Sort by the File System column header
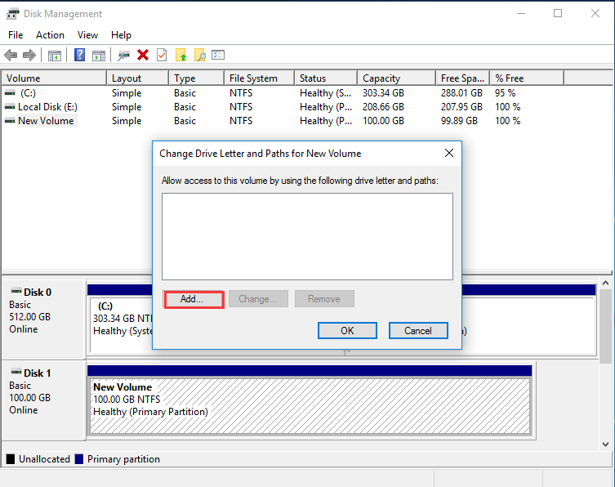Image resolution: width=615 pixels, height=487 pixels. coord(260,78)
